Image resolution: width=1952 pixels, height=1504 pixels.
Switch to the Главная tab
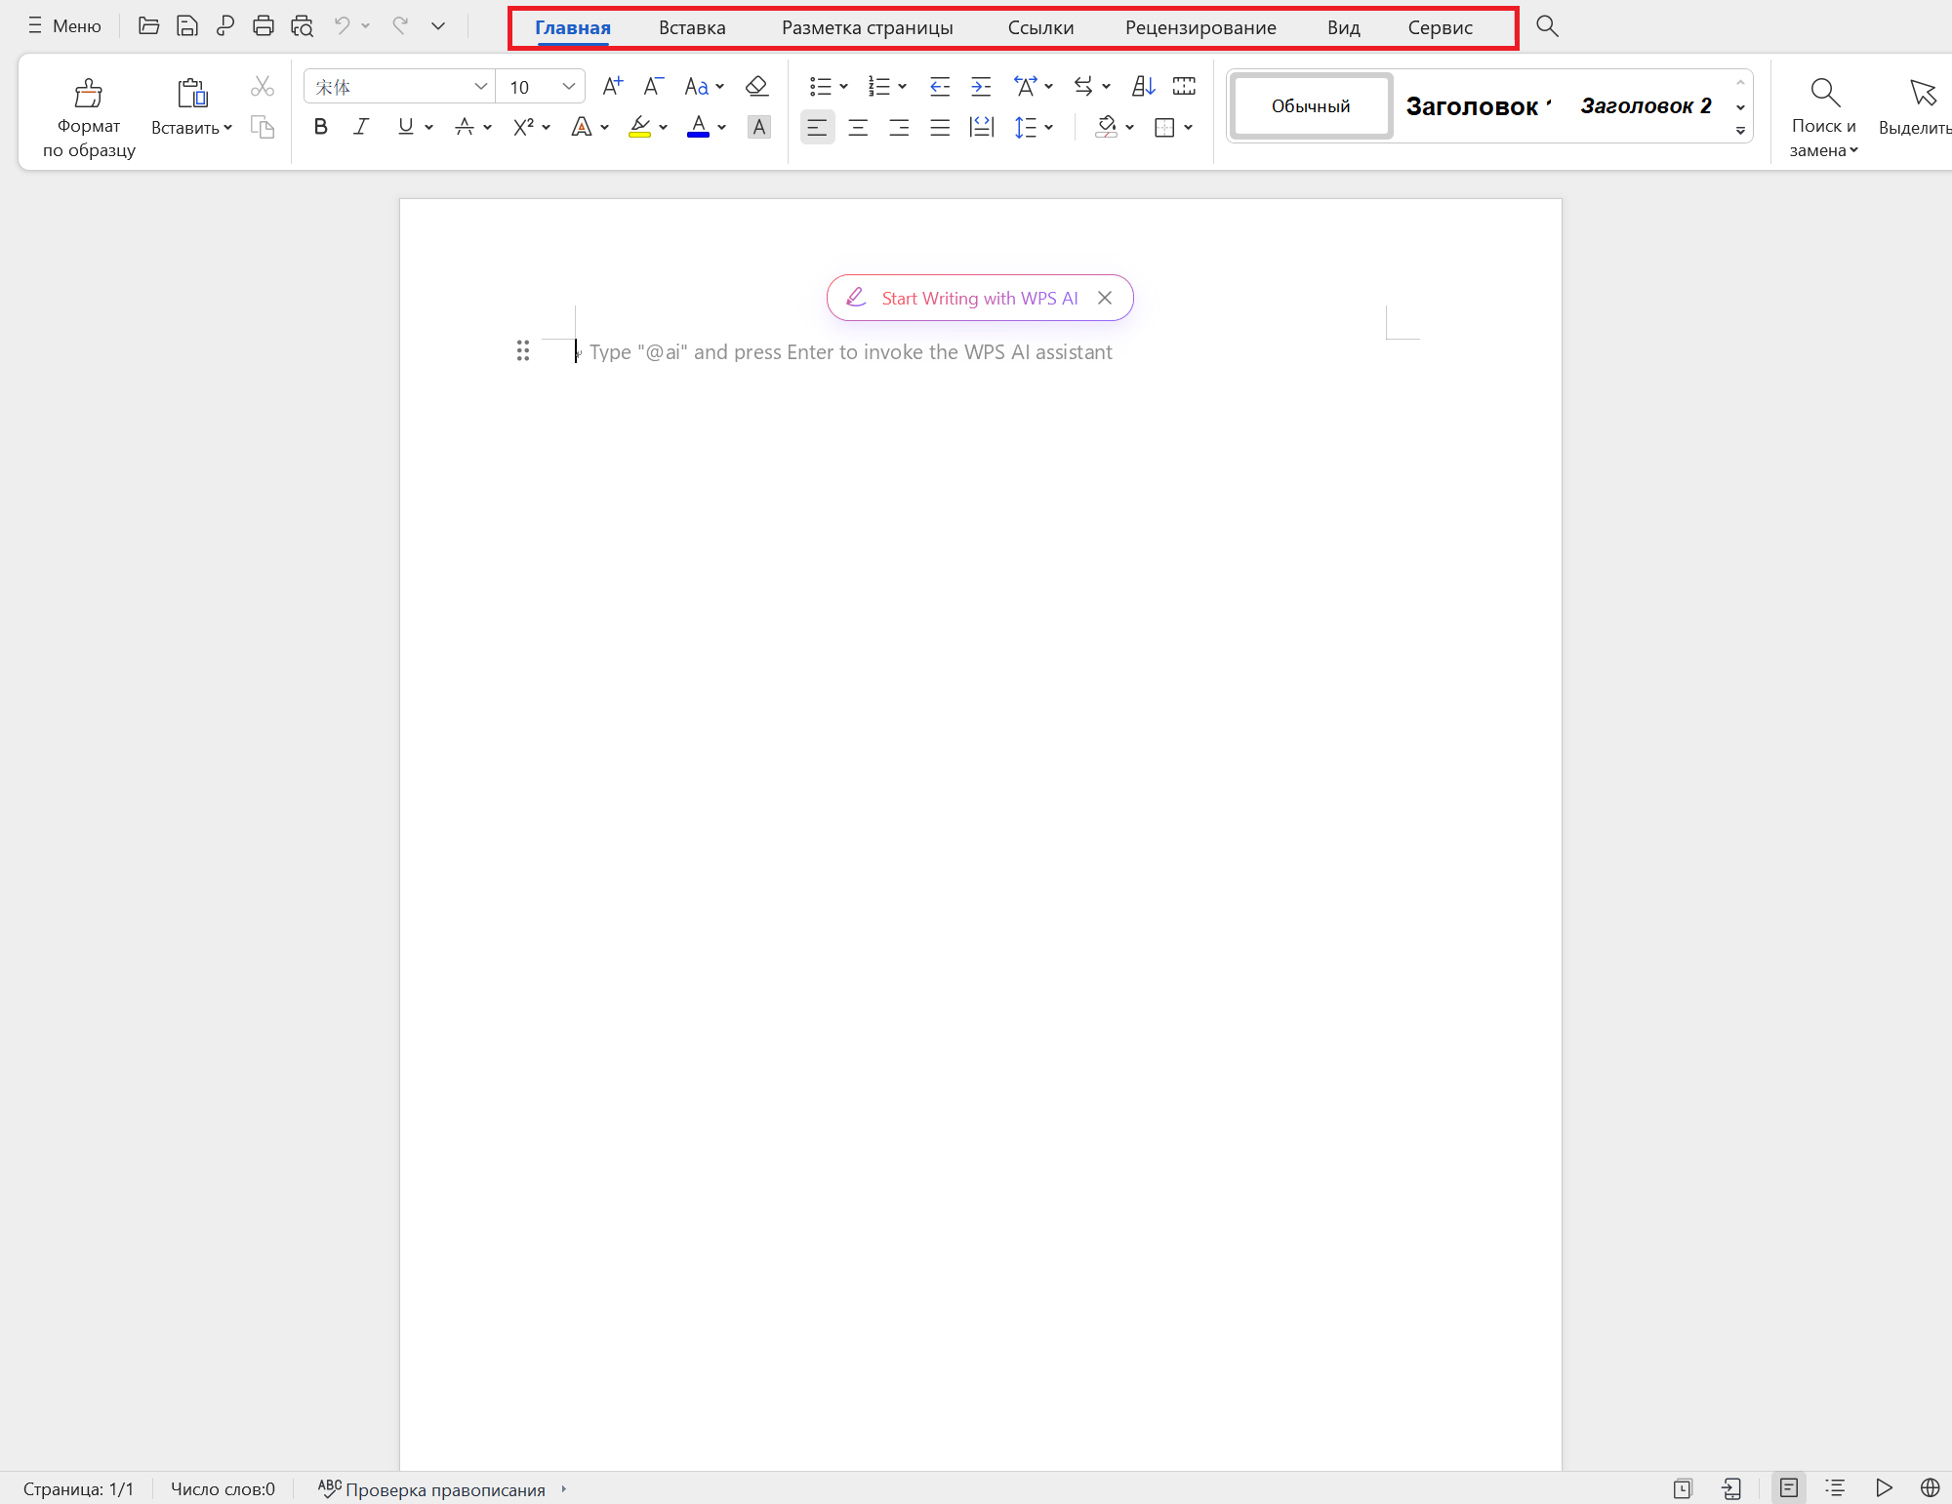572,27
